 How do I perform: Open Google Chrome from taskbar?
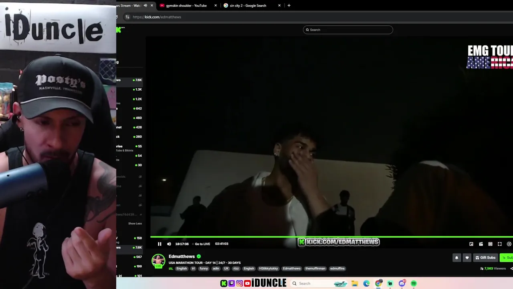[x=378, y=283]
